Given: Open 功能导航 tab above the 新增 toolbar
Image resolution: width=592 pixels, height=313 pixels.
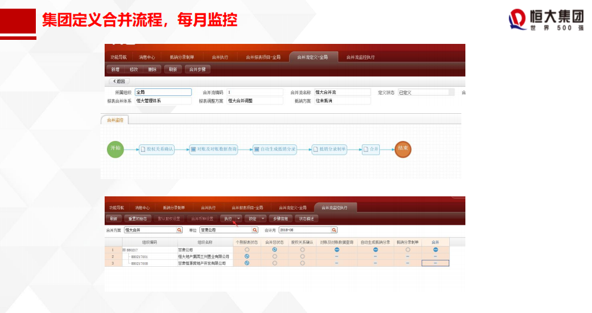Looking at the screenshot, I should tap(119, 57).
